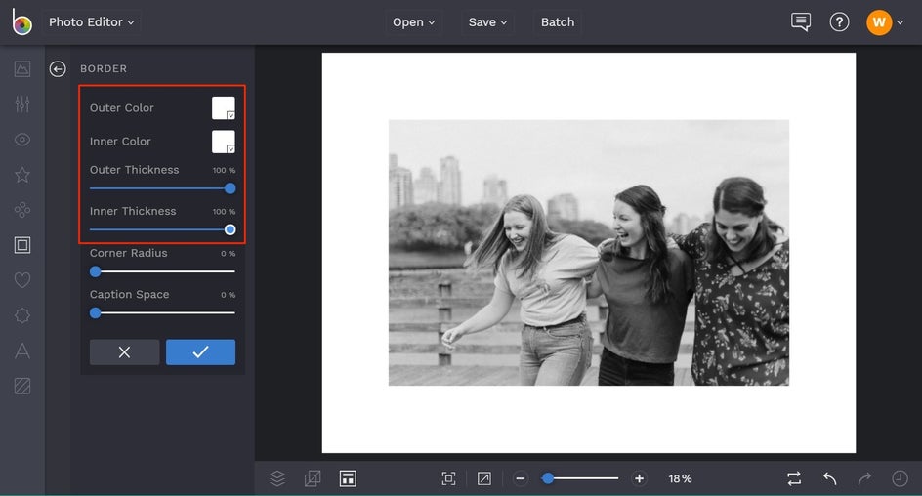This screenshot has width=922, height=496.
Task: Open the Overlays heart icon
Action: point(21,280)
